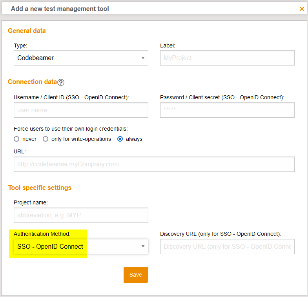Click the Password / Client secret field
The width and height of the screenshot is (308, 297).
[x=227, y=110]
